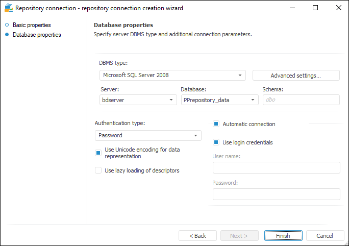Viewport: 349px width, 246px height.
Task: Expand the DBMS type dropdown
Action: 240,76
